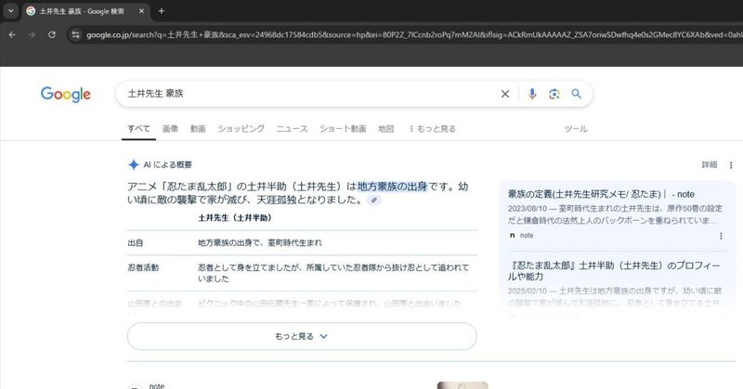
Task: Click the 出自 row label
Action: tap(135, 242)
